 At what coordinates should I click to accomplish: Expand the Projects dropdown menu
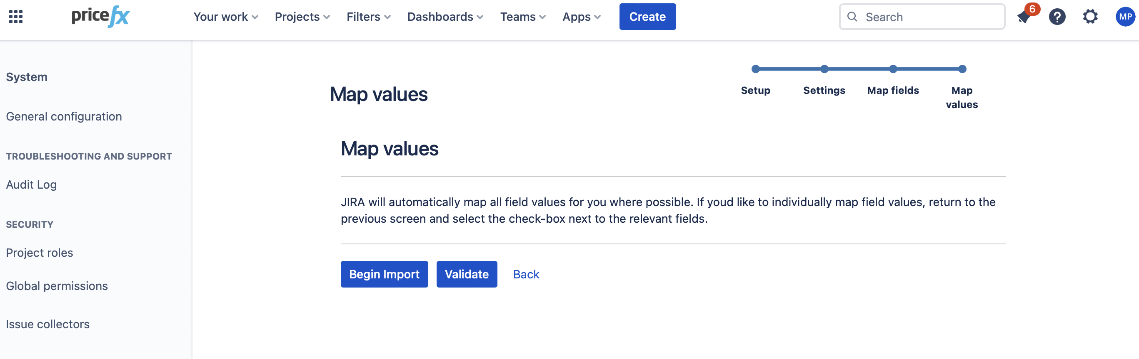(x=302, y=17)
